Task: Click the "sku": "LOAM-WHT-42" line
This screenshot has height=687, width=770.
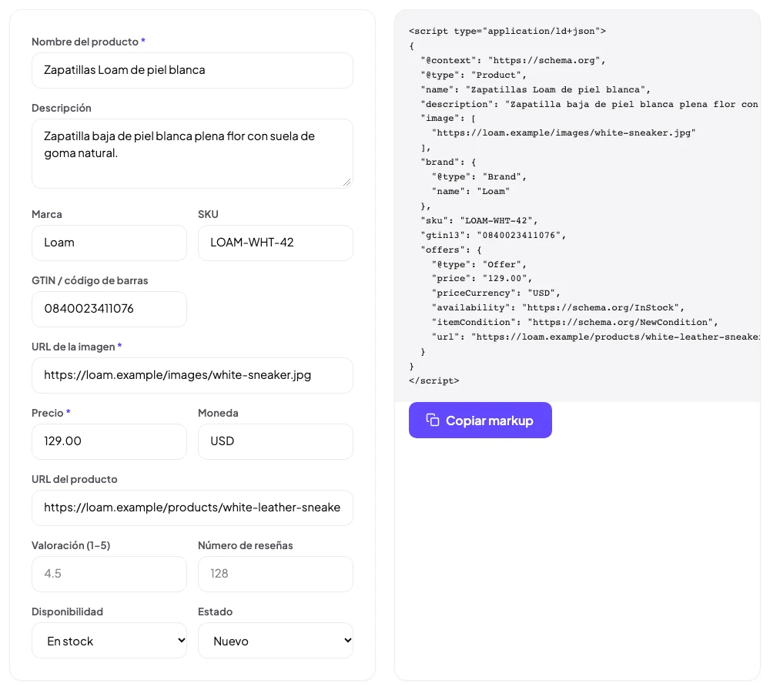Action: (479, 220)
